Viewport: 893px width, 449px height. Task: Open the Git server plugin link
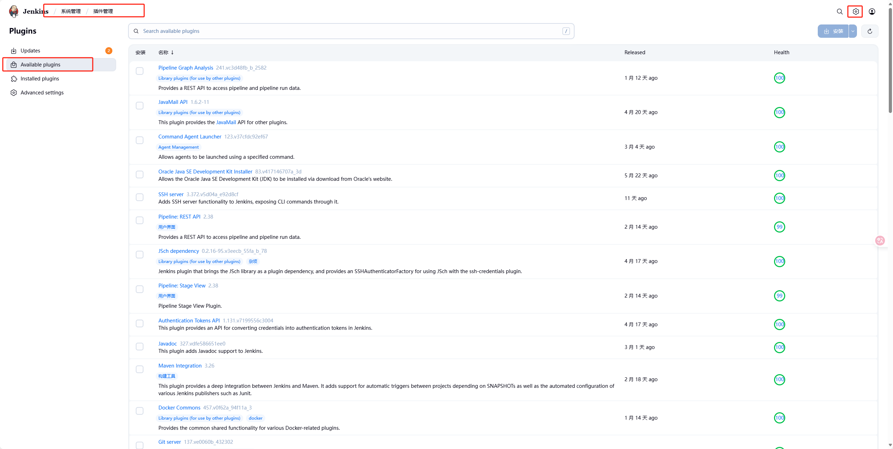(170, 442)
